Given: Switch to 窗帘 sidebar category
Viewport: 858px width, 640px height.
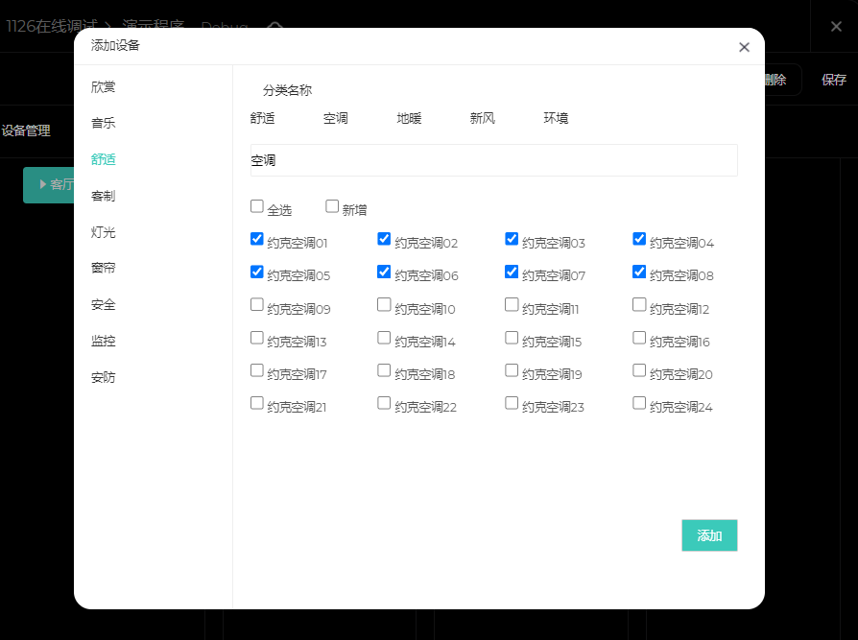Looking at the screenshot, I should [103, 268].
